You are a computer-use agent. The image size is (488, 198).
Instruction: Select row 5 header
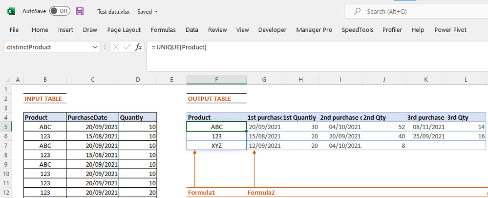coord(6,127)
